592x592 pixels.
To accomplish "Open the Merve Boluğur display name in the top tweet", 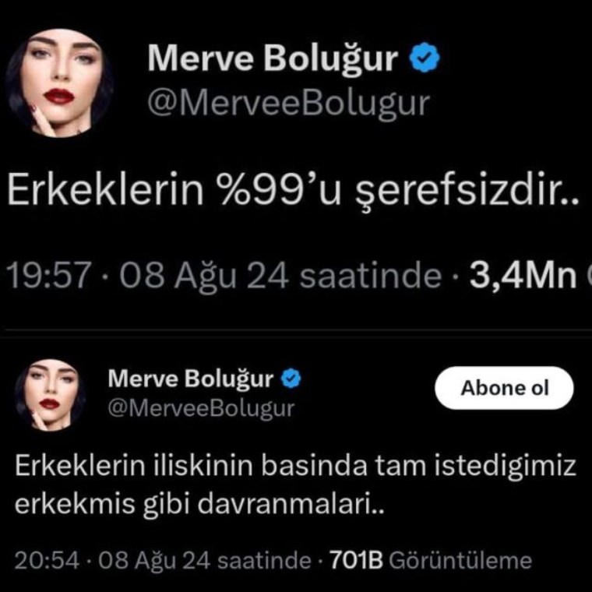I will pyautogui.click(x=273, y=58).
